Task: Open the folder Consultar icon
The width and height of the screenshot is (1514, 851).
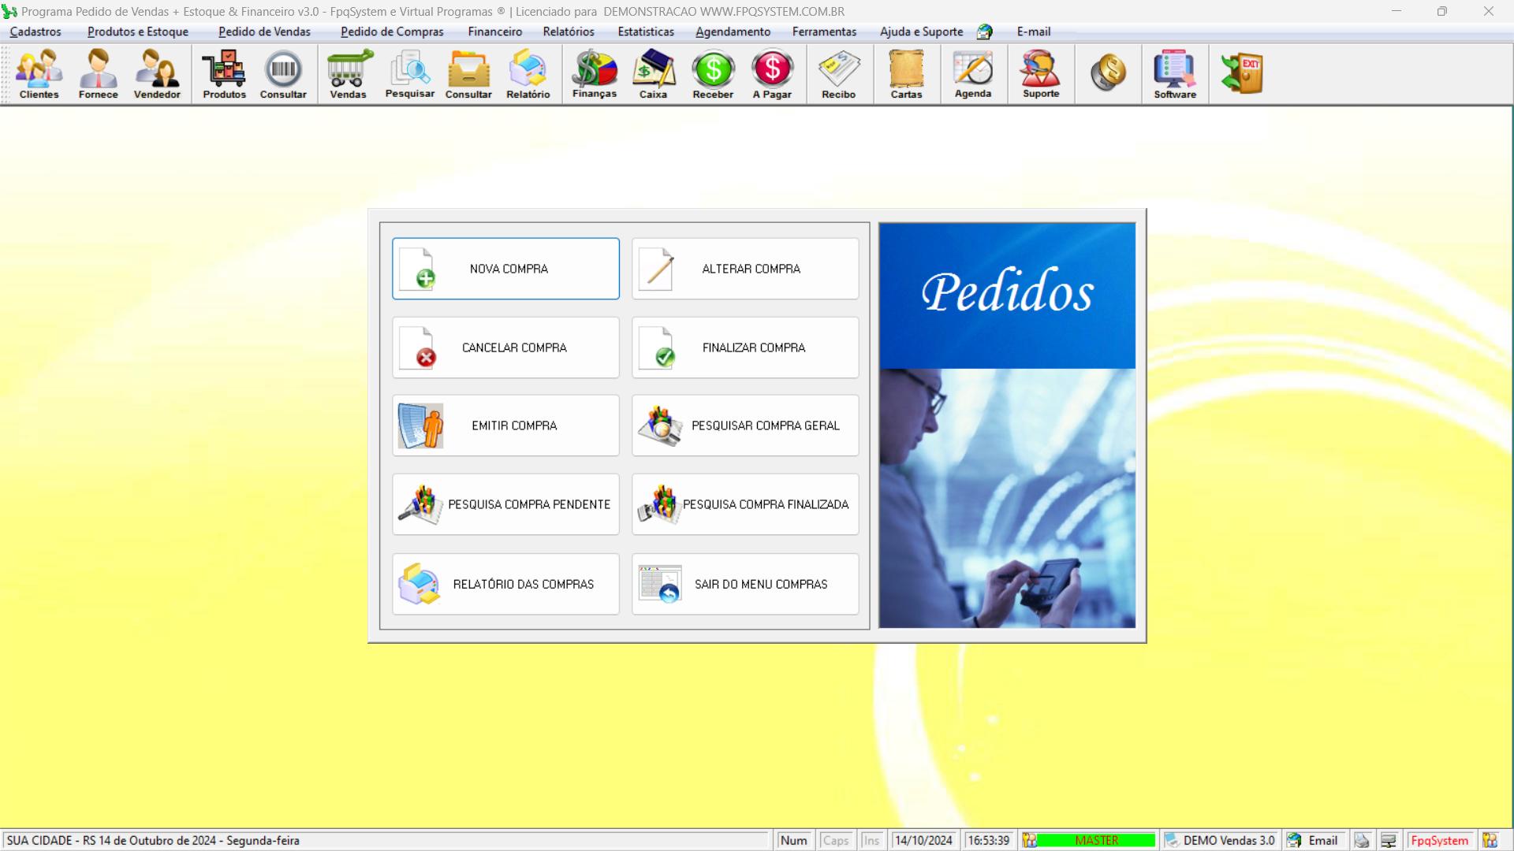Action: click(x=468, y=74)
